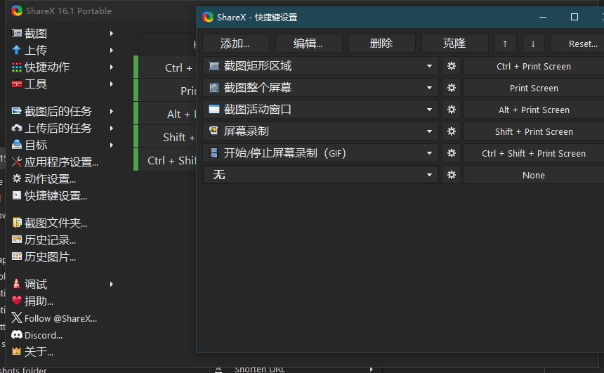Click the 上传 blue arrow icon
604x373 pixels.
point(17,50)
